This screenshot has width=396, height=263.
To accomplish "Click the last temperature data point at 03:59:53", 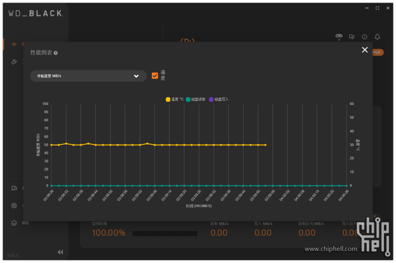I will (x=265, y=145).
